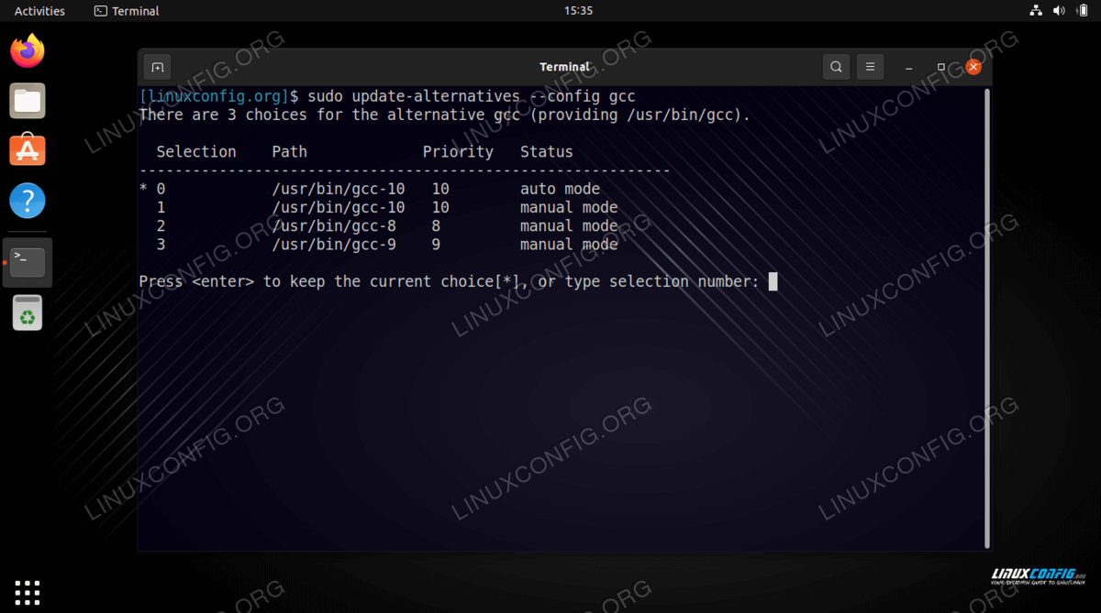Viewport: 1101px width, 613px height.
Task: Click the 'Terminal' window title
Action: [x=564, y=67]
